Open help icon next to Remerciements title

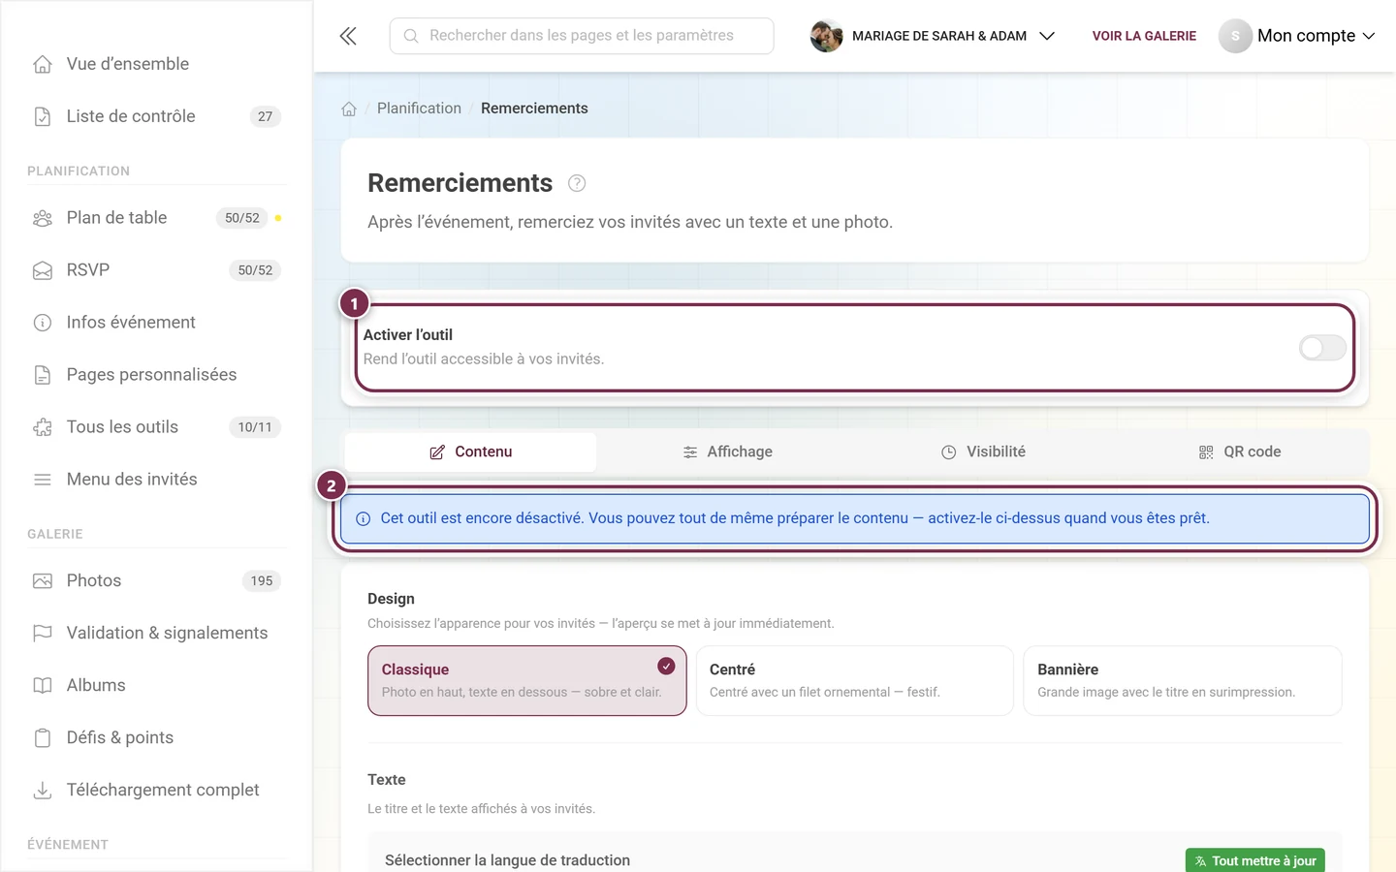pos(577,183)
